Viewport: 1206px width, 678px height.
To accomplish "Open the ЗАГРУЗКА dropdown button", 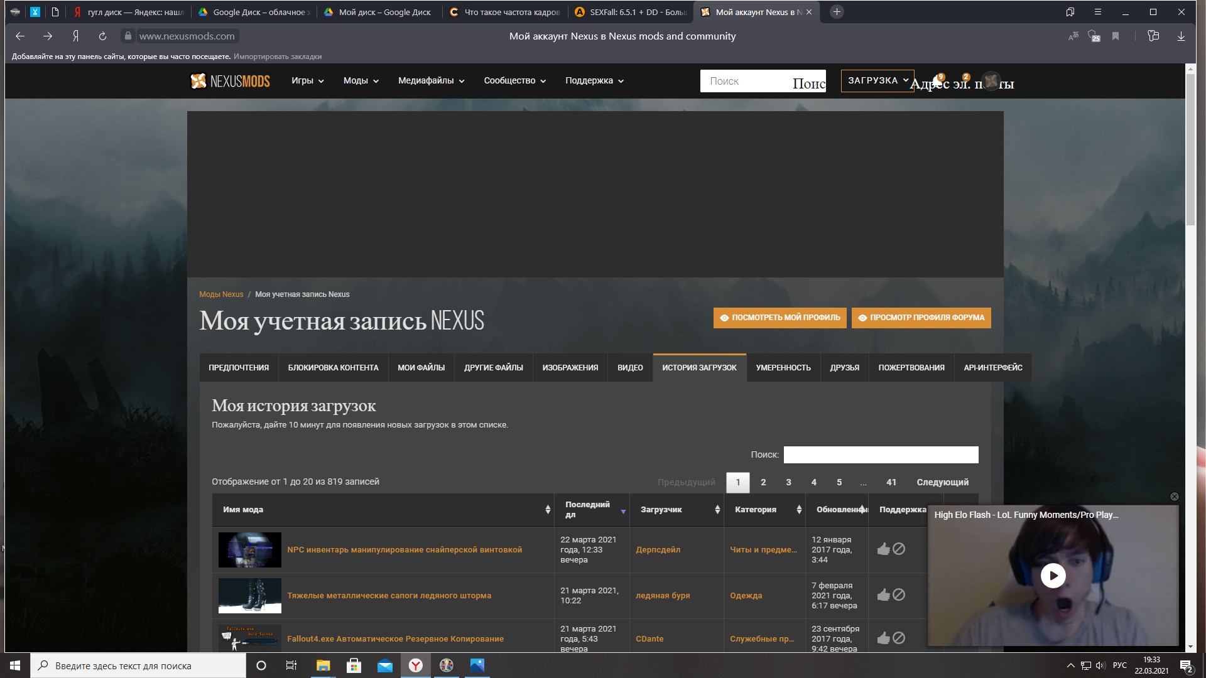I will (877, 81).
